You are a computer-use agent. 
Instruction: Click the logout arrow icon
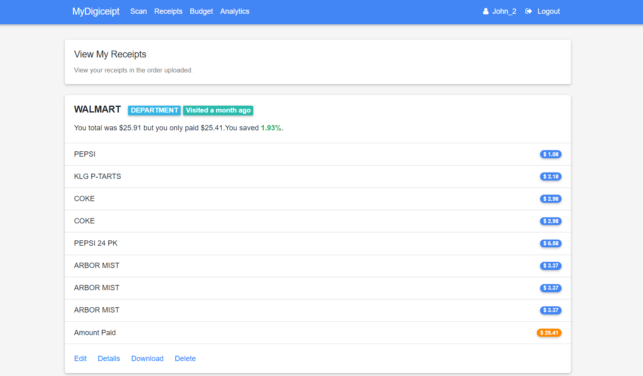pos(528,11)
